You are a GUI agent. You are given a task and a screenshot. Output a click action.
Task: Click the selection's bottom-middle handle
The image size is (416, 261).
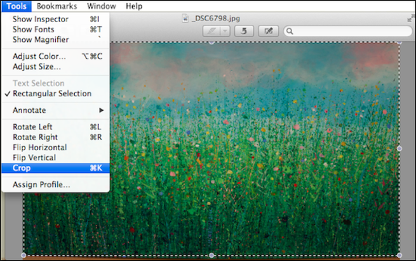coord(211,255)
